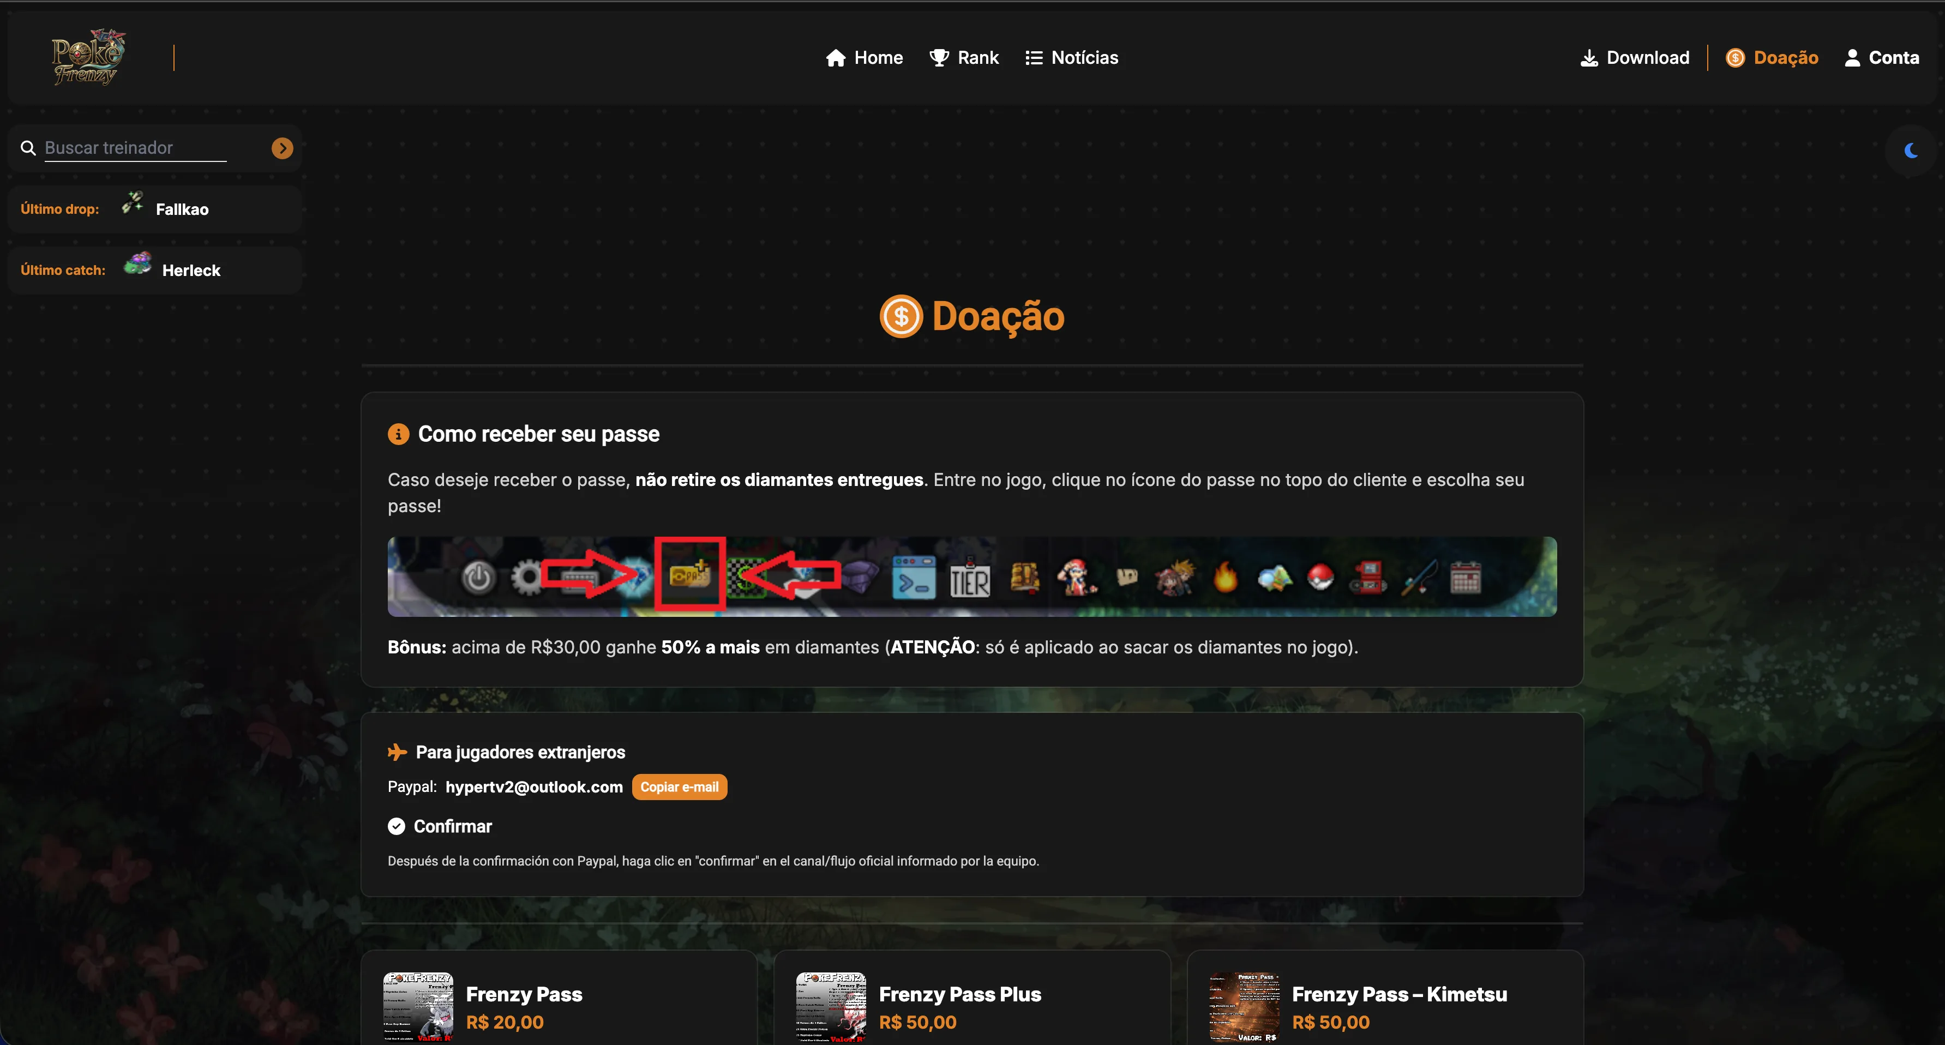
Task: Open the Home page
Action: (865, 58)
